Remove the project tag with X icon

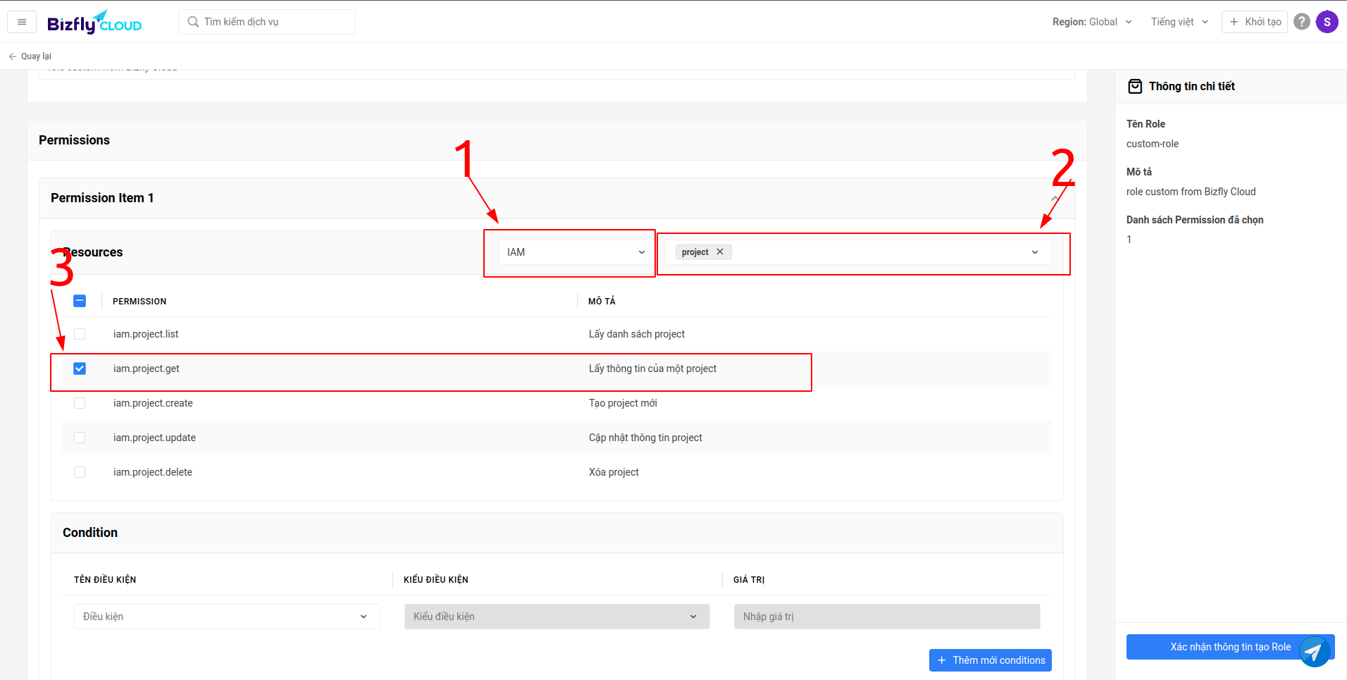click(720, 252)
